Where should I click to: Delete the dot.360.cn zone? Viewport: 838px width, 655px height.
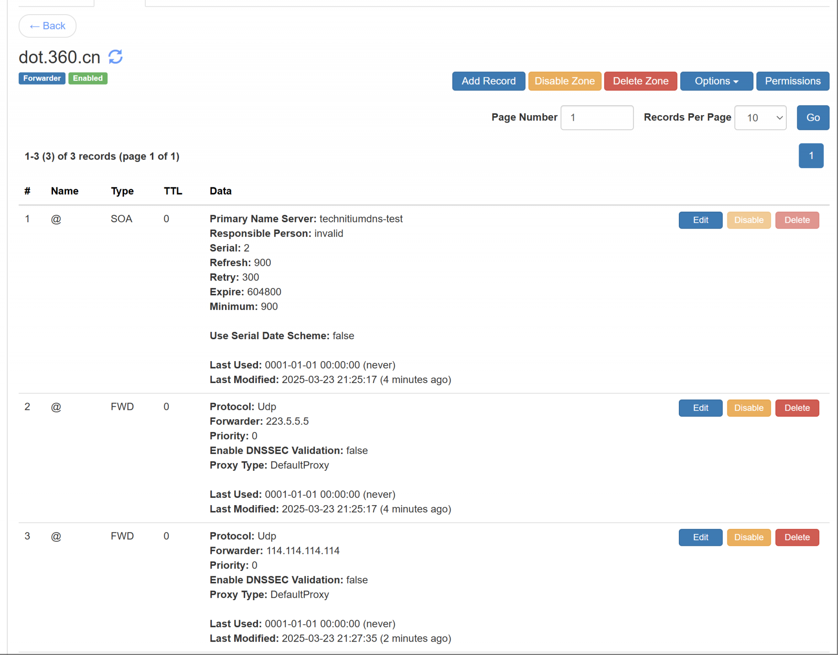point(640,81)
